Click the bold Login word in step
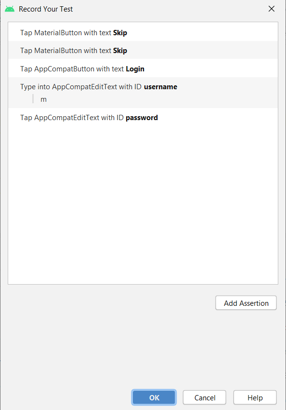 point(135,69)
